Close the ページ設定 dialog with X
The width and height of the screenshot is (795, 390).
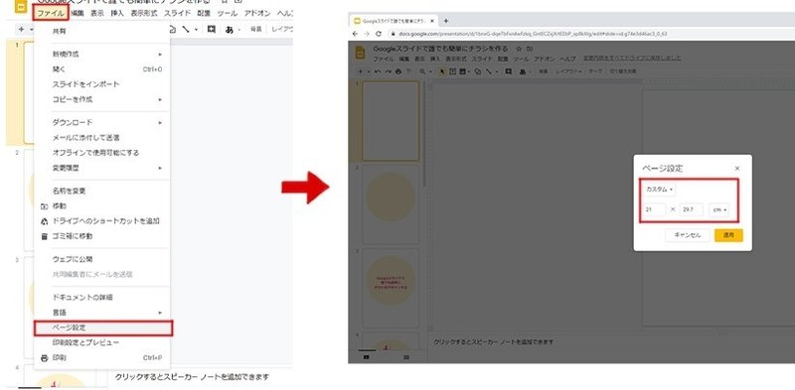[x=736, y=169]
